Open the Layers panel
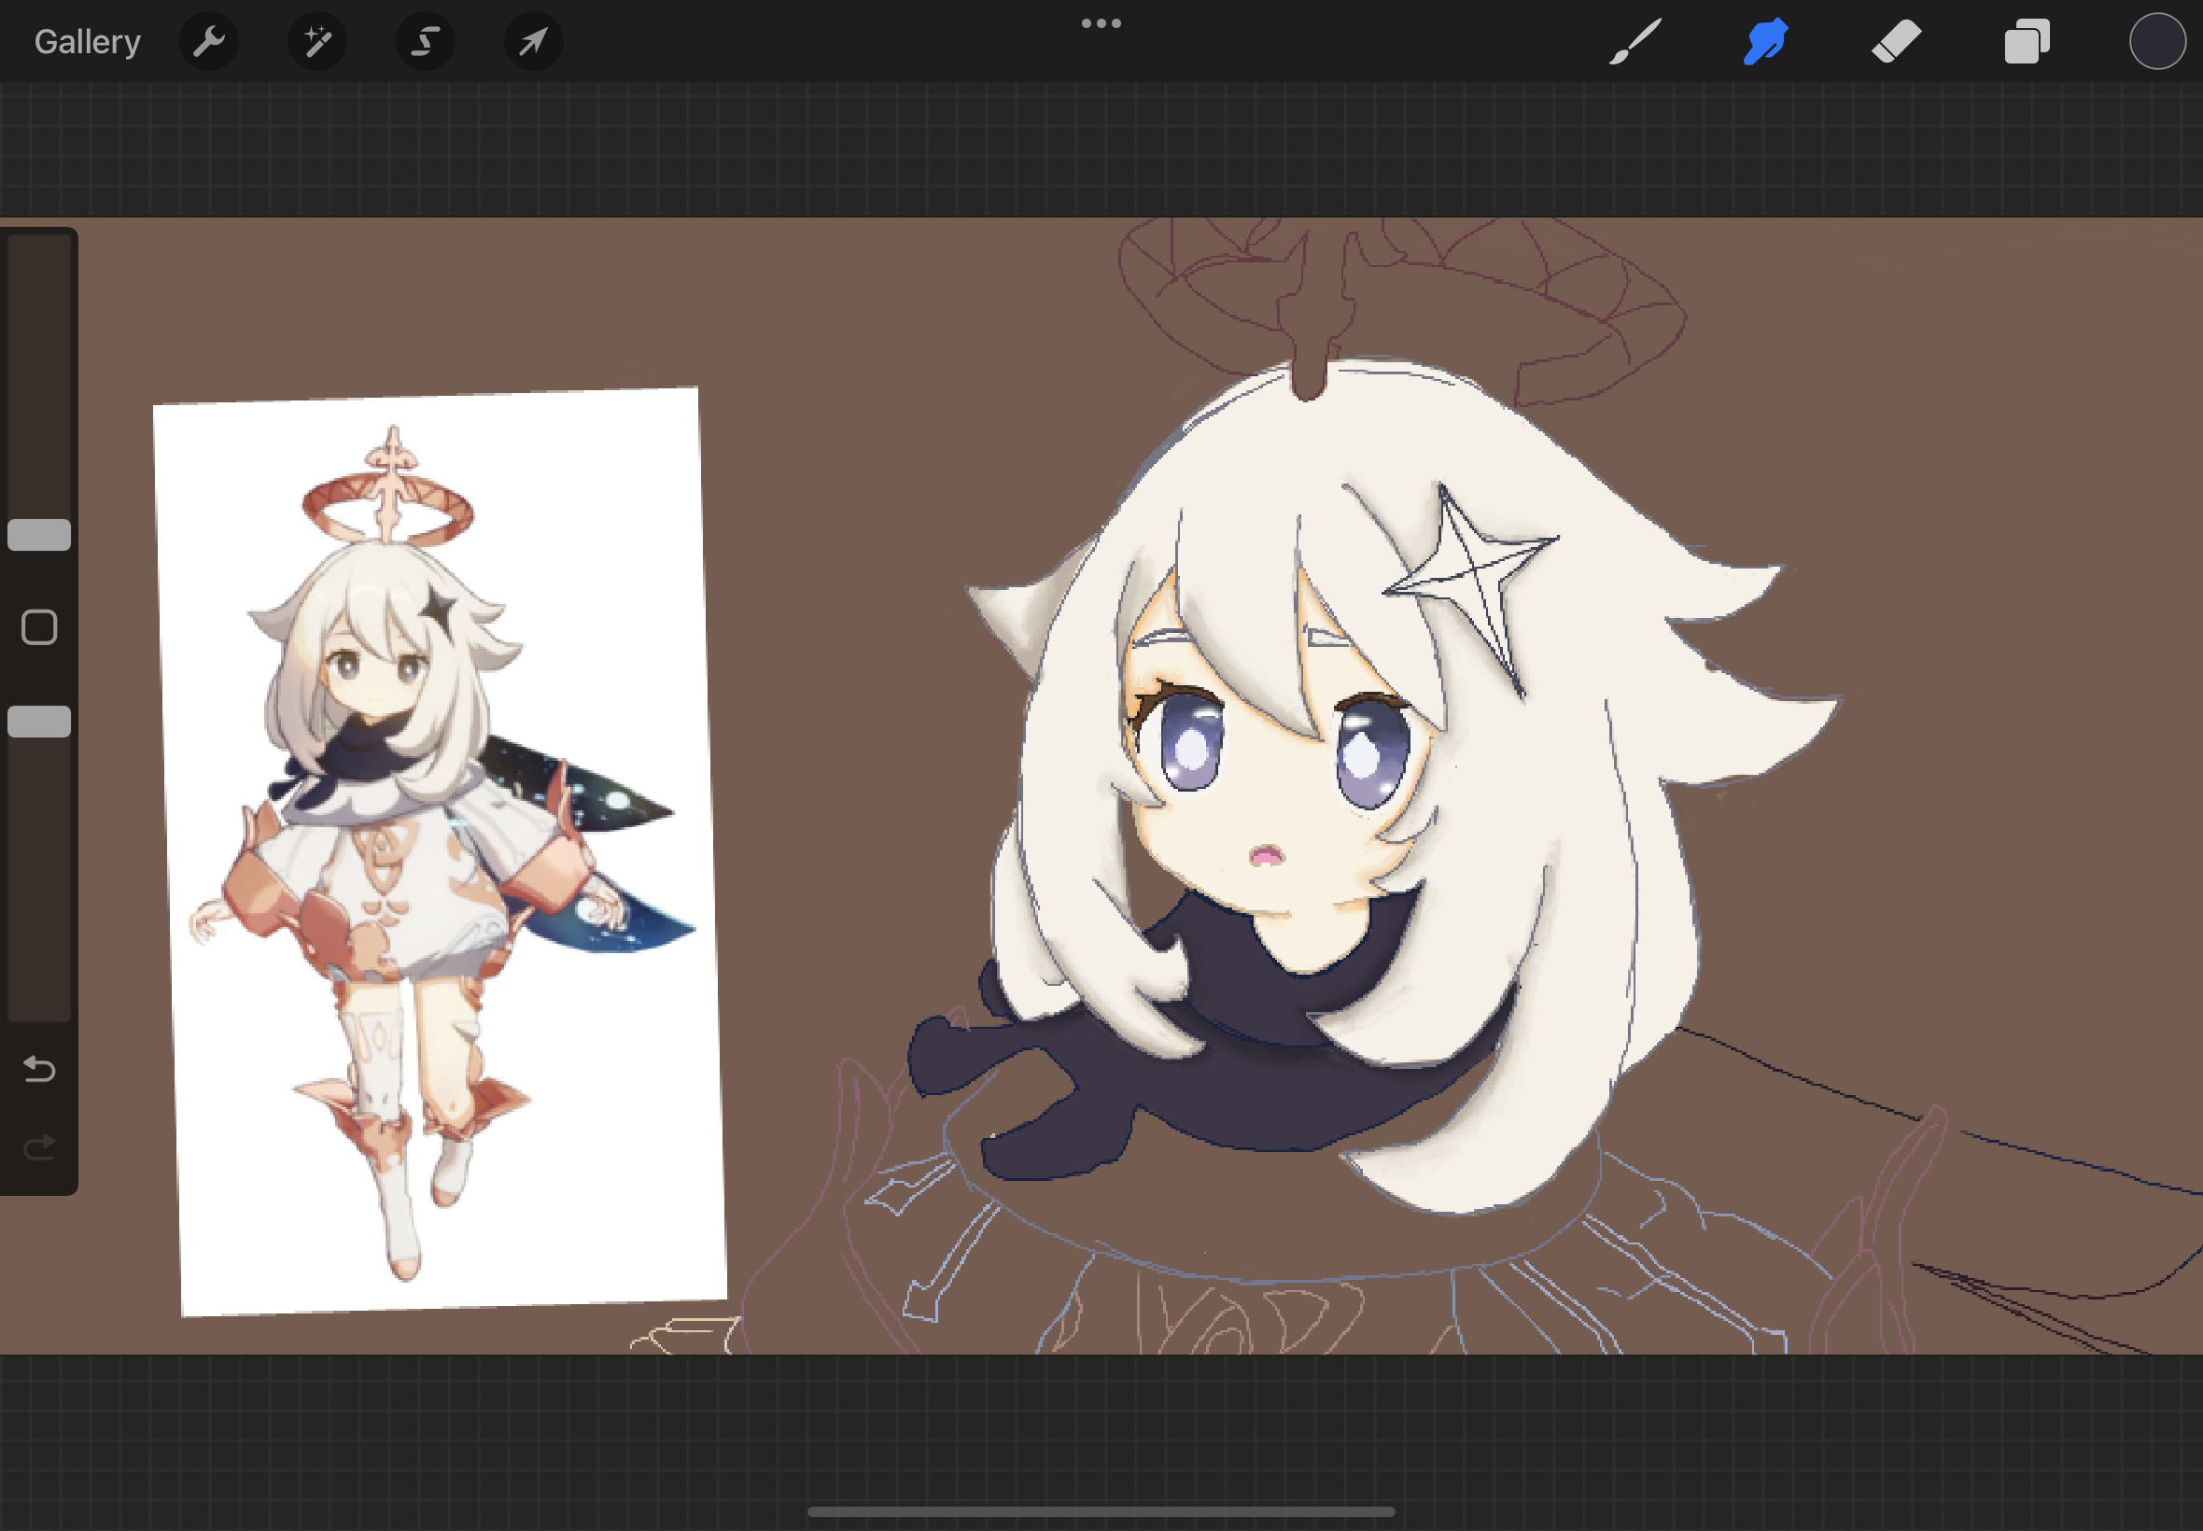Viewport: 2203px width, 1531px height. pyautogui.click(x=2026, y=40)
